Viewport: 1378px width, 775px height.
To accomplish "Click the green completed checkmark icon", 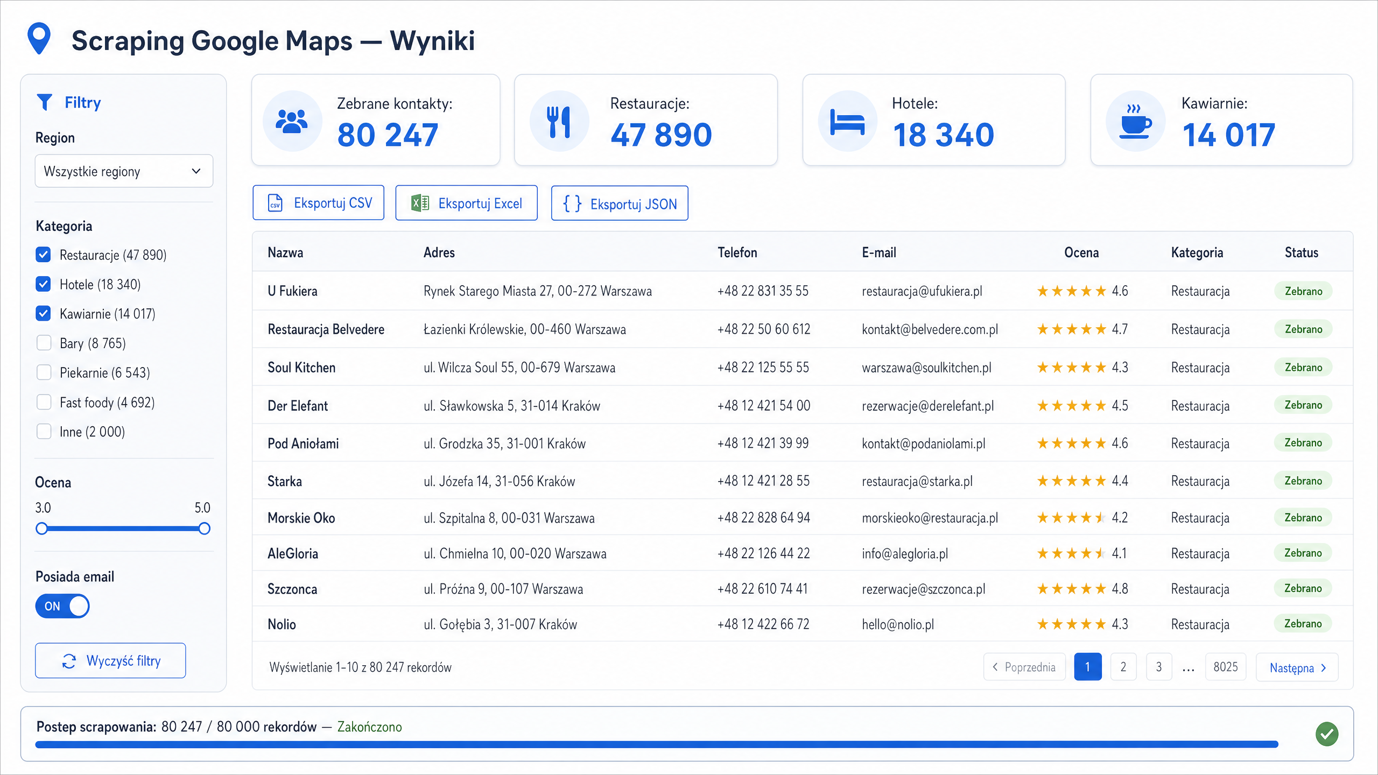I will (x=1327, y=734).
